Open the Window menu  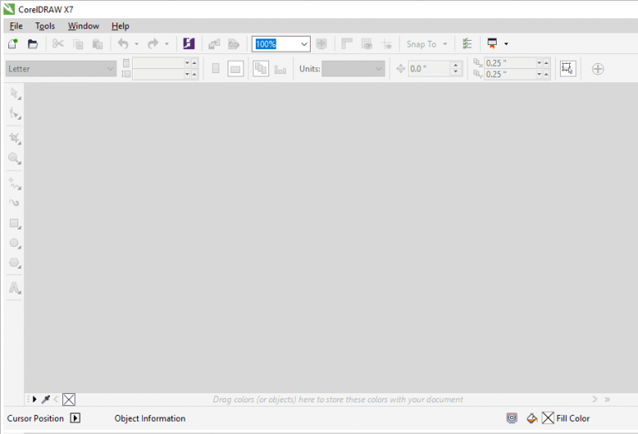point(83,26)
